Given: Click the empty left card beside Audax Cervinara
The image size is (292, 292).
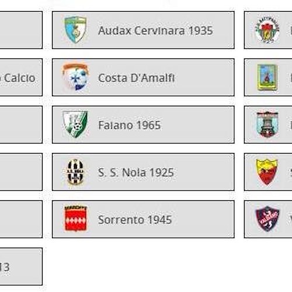Looking at the screenshot, I should [21, 30].
